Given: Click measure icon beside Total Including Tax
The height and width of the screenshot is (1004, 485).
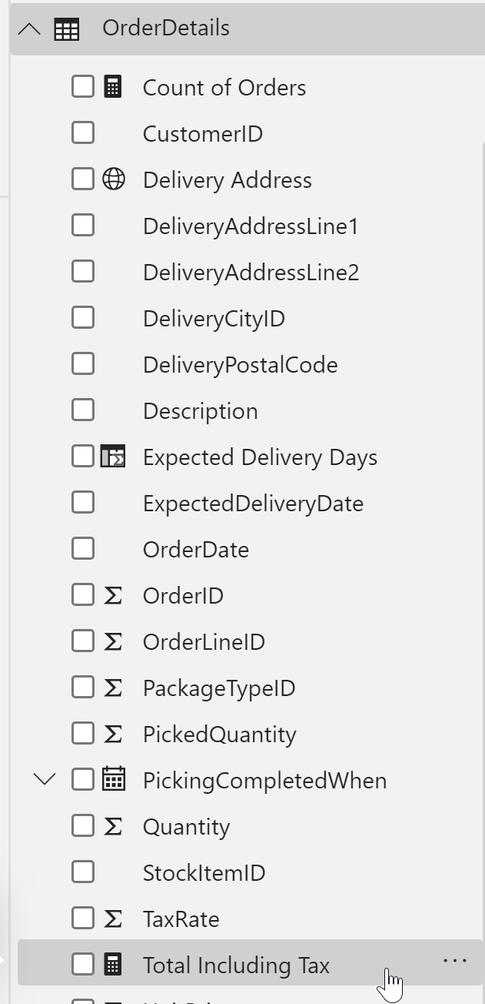Looking at the screenshot, I should (x=112, y=964).
